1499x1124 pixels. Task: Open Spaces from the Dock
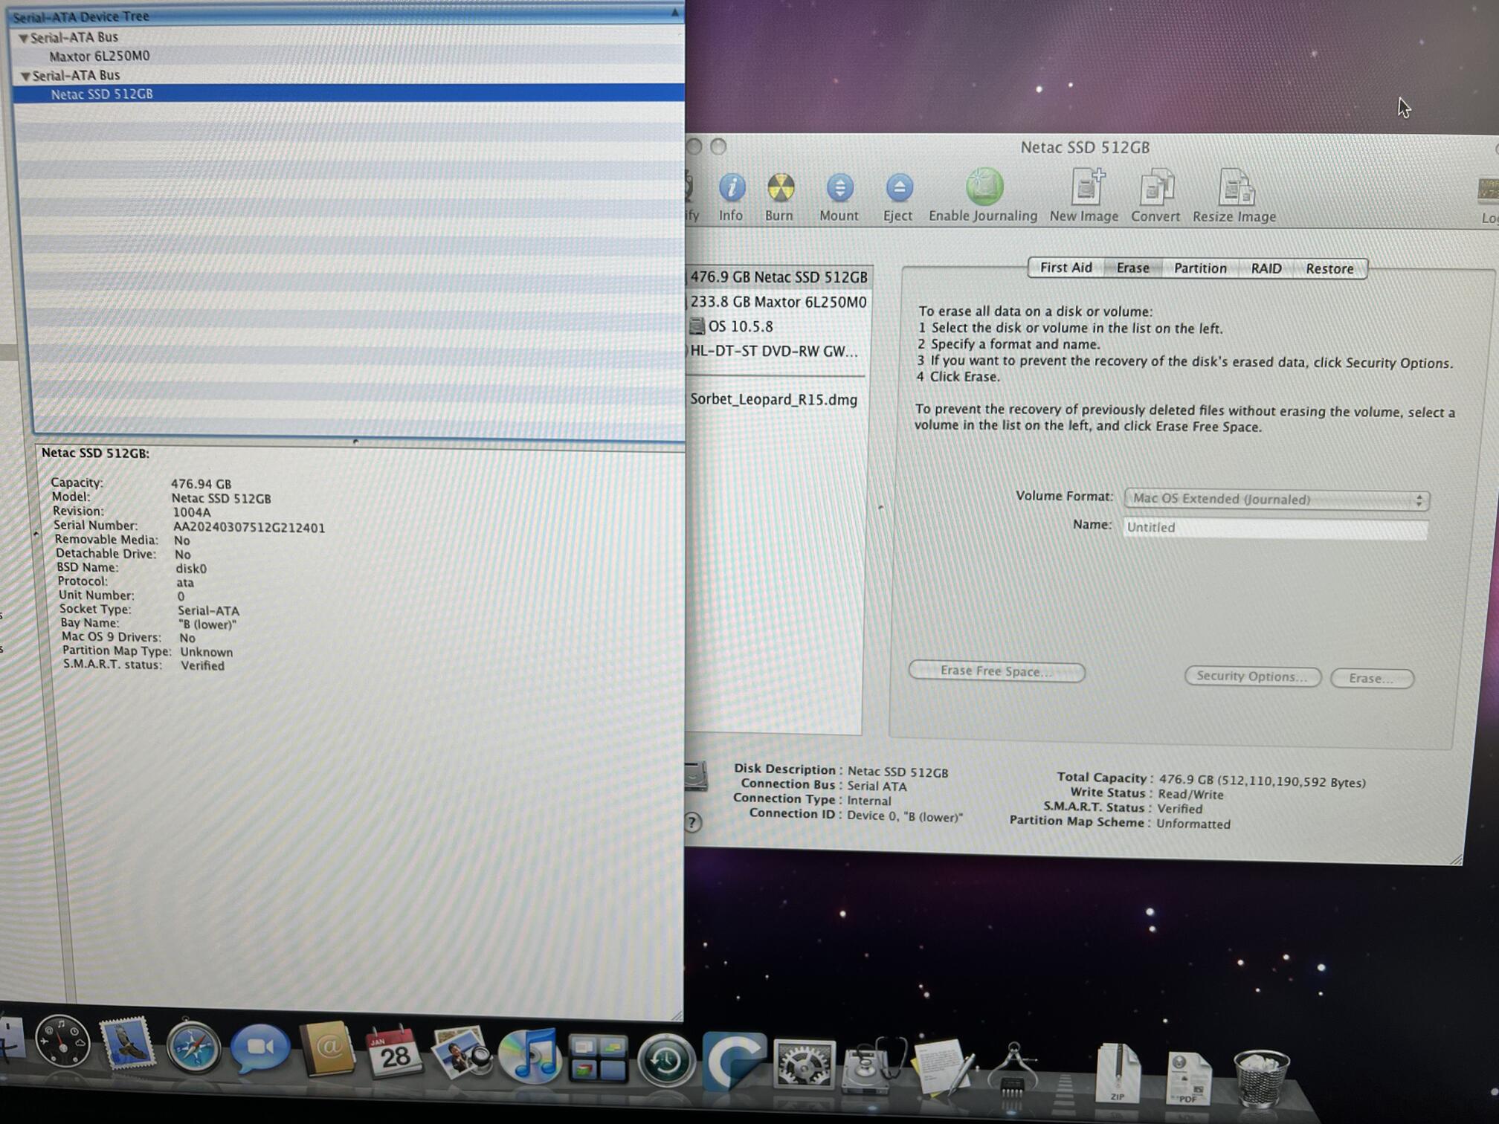point(598,1059)
